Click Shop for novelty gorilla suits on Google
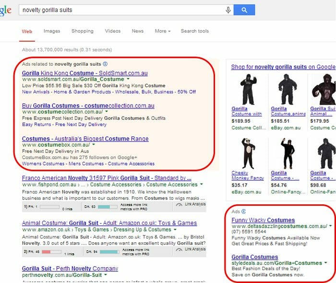 click(283, 67)
